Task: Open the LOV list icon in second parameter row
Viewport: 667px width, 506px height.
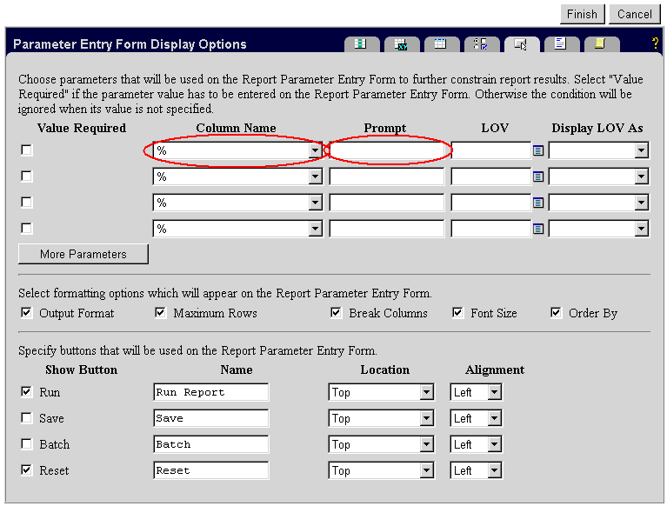Action: coord(538,176)
